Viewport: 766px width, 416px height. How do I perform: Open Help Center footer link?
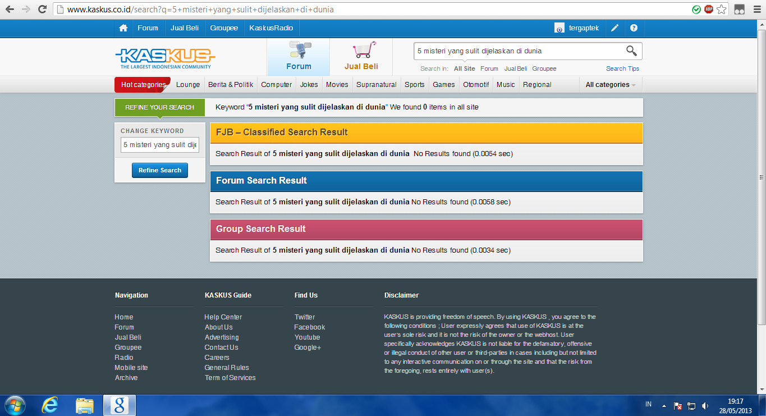223,317
